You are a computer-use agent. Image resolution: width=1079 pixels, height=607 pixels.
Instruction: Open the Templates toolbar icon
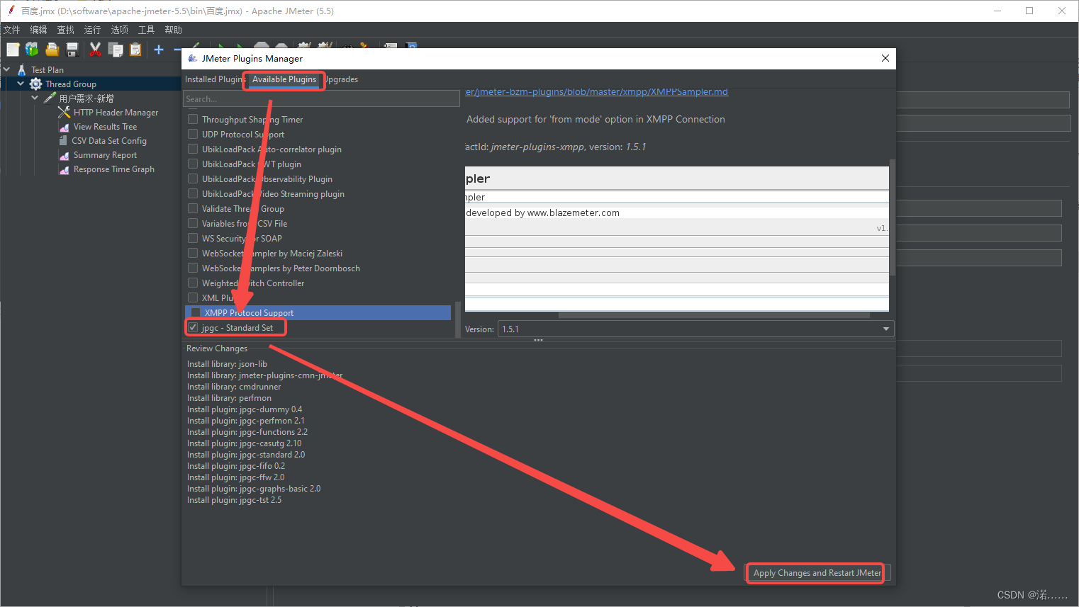point(32,50)
